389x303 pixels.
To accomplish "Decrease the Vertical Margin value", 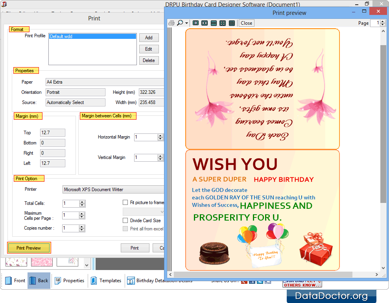I will pyautogui.click(x=160, y=159).
